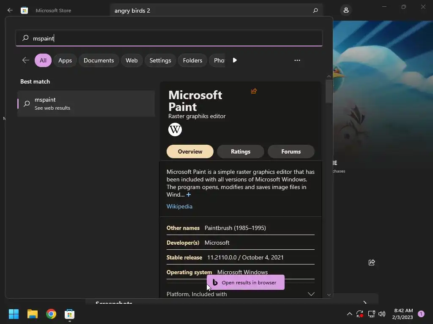This screenshot has height=324, width=433.
Task: Click the sync update tray icon
Action: point(360,314)
